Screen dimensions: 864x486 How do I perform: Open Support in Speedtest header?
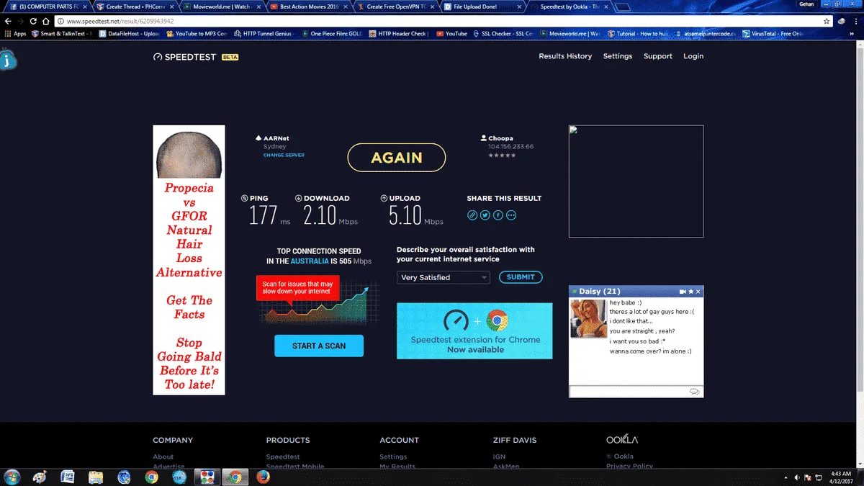pos(658,56)
